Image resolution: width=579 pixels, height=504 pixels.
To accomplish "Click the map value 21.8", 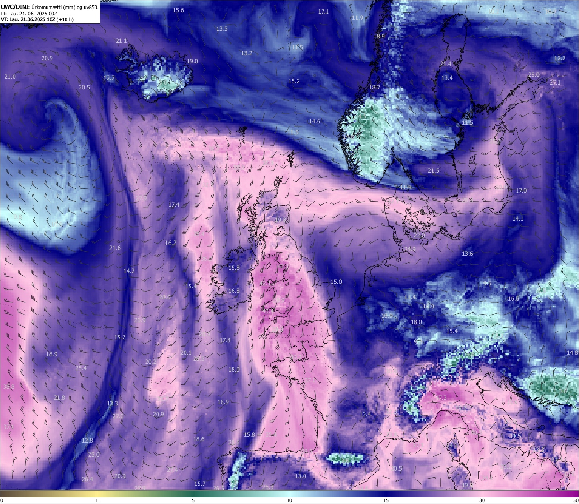I will pos(59,397).
